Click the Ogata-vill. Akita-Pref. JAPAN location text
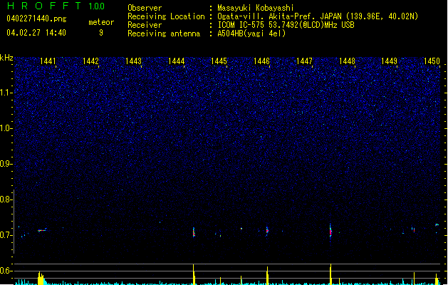 318,16
